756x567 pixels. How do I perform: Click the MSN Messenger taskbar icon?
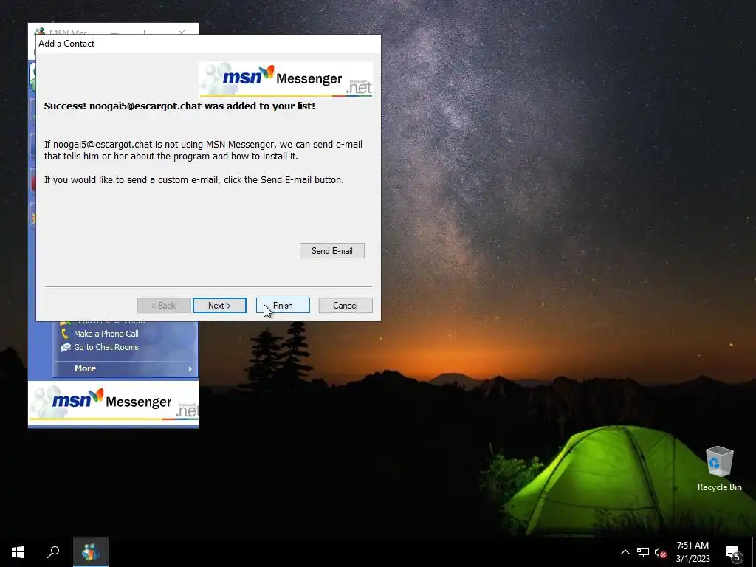click(x=91, y=552)
